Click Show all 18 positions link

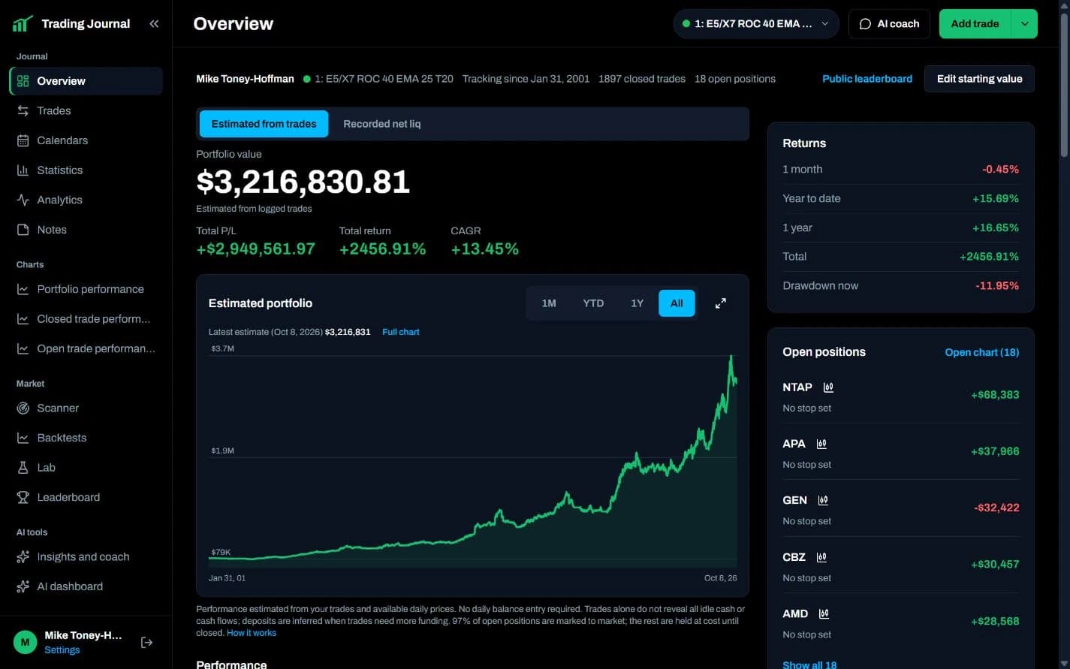[x=809, y=664]
